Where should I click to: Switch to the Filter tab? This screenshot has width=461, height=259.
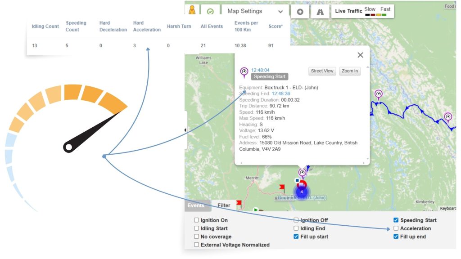pos(224,205)
